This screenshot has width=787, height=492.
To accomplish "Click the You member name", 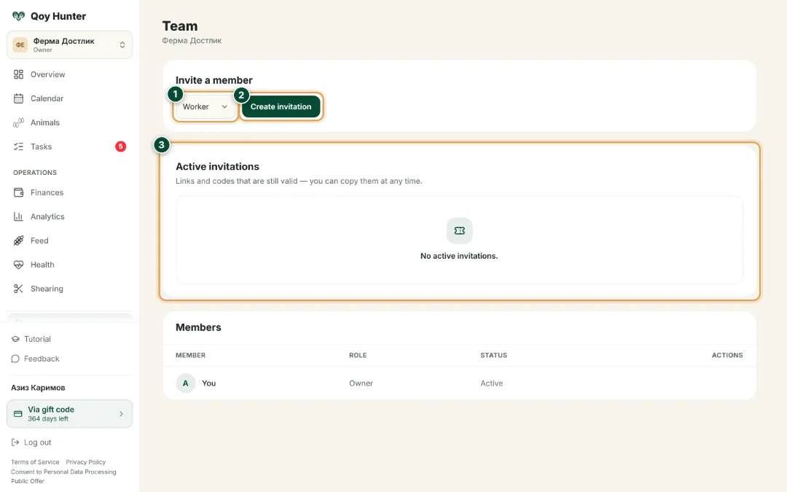I will point(209,383).
